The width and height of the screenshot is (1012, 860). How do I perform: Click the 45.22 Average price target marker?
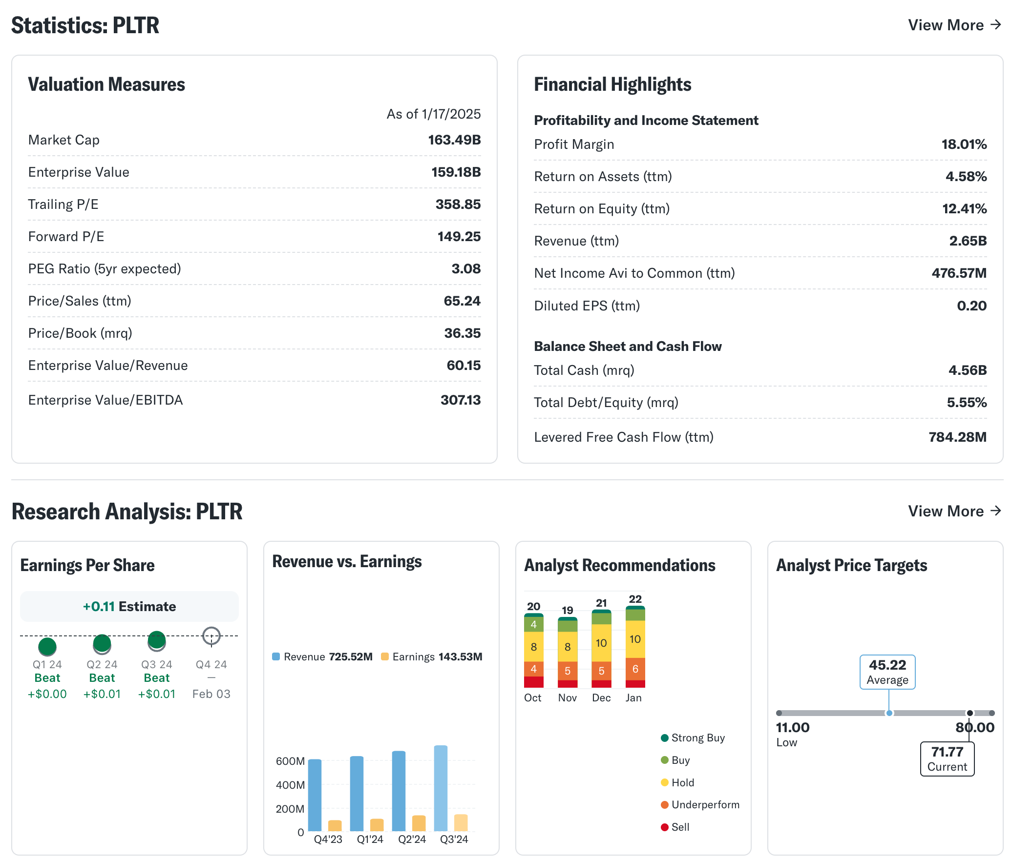point(889,713)
